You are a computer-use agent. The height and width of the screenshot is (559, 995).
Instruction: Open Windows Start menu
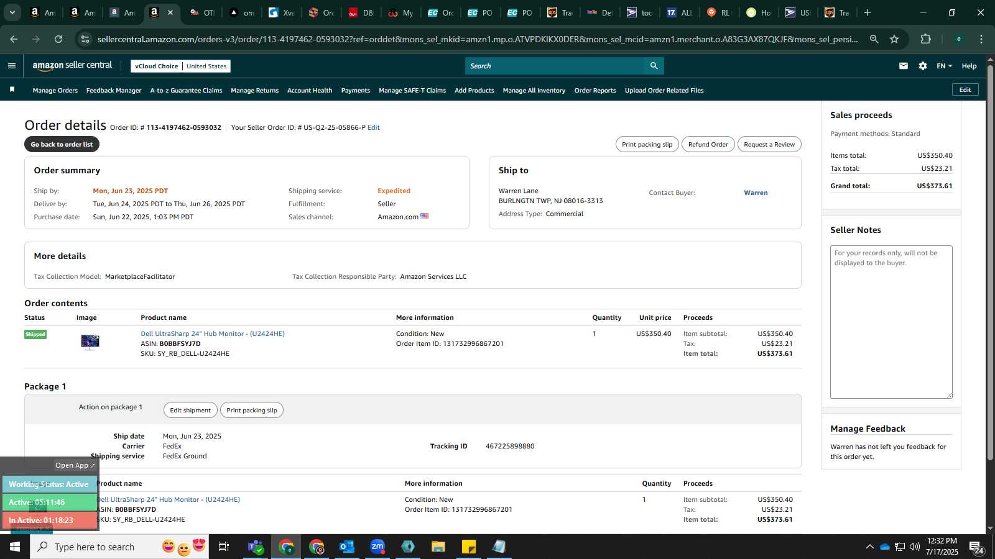(x=15, y=547)
